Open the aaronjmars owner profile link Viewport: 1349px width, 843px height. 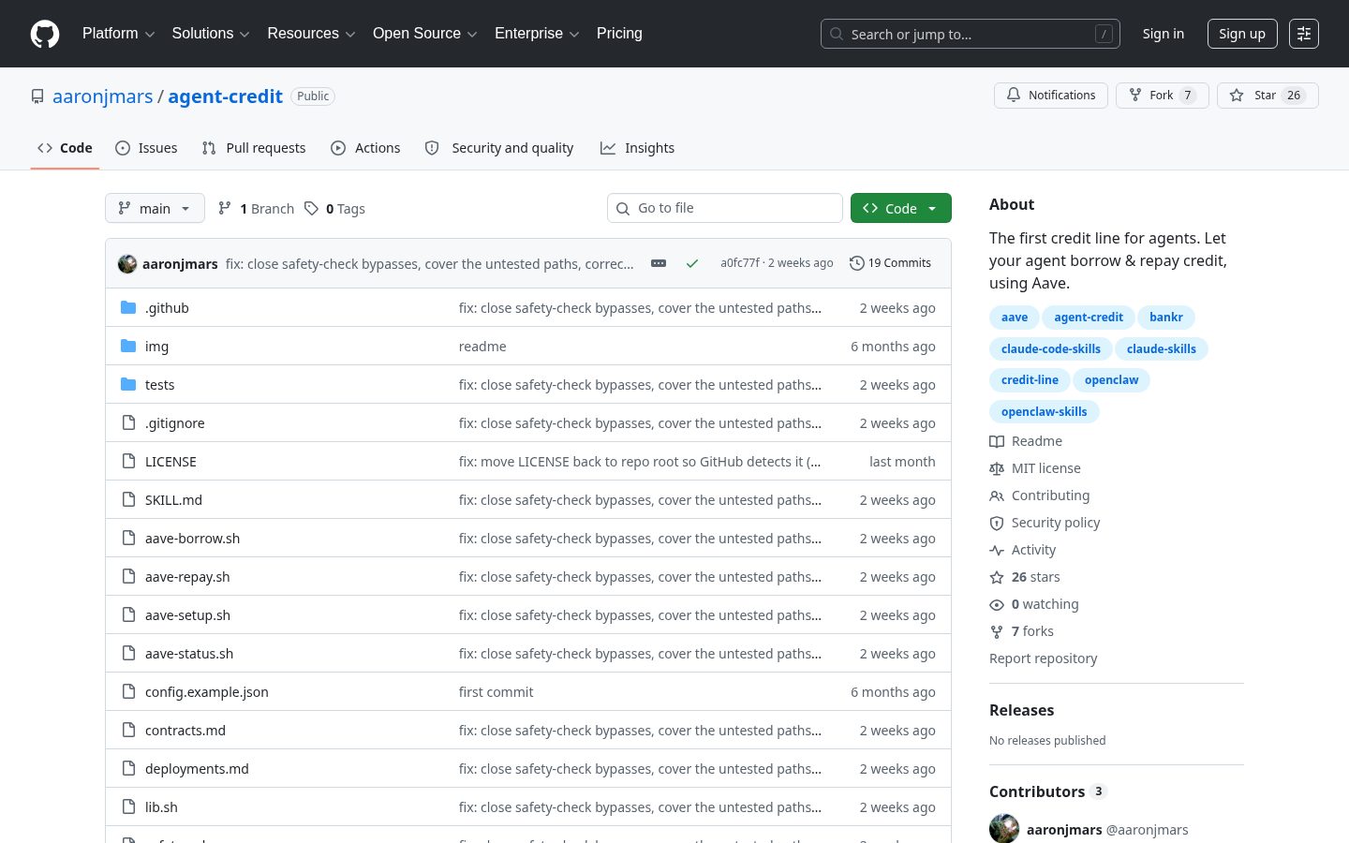(x=103, y=96)
